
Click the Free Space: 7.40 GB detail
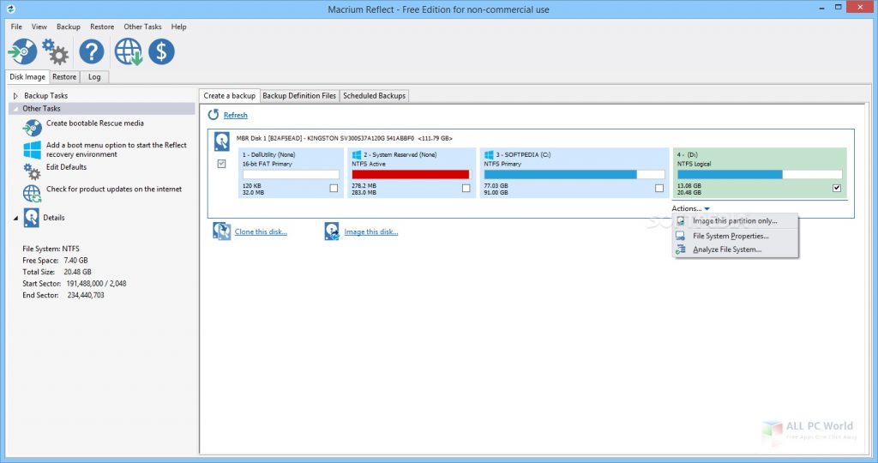(55, 261)
